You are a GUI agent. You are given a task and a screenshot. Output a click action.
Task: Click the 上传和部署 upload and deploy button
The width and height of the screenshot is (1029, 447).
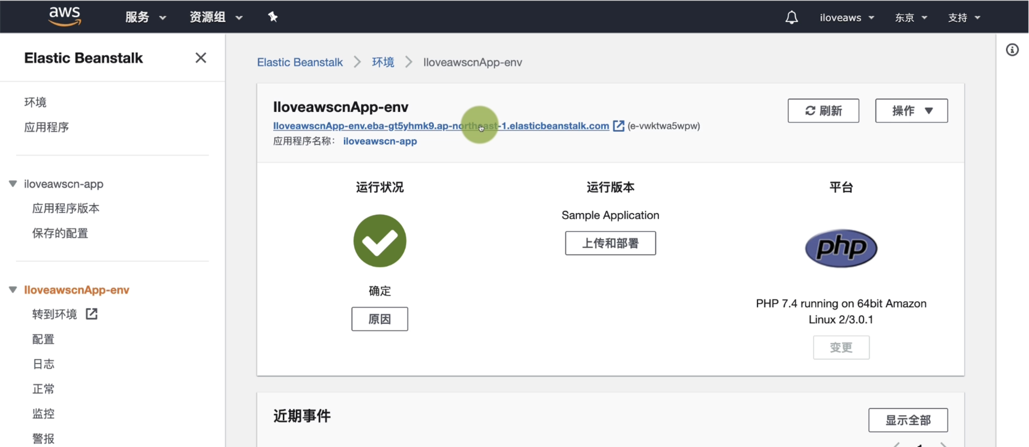point(610,243)
